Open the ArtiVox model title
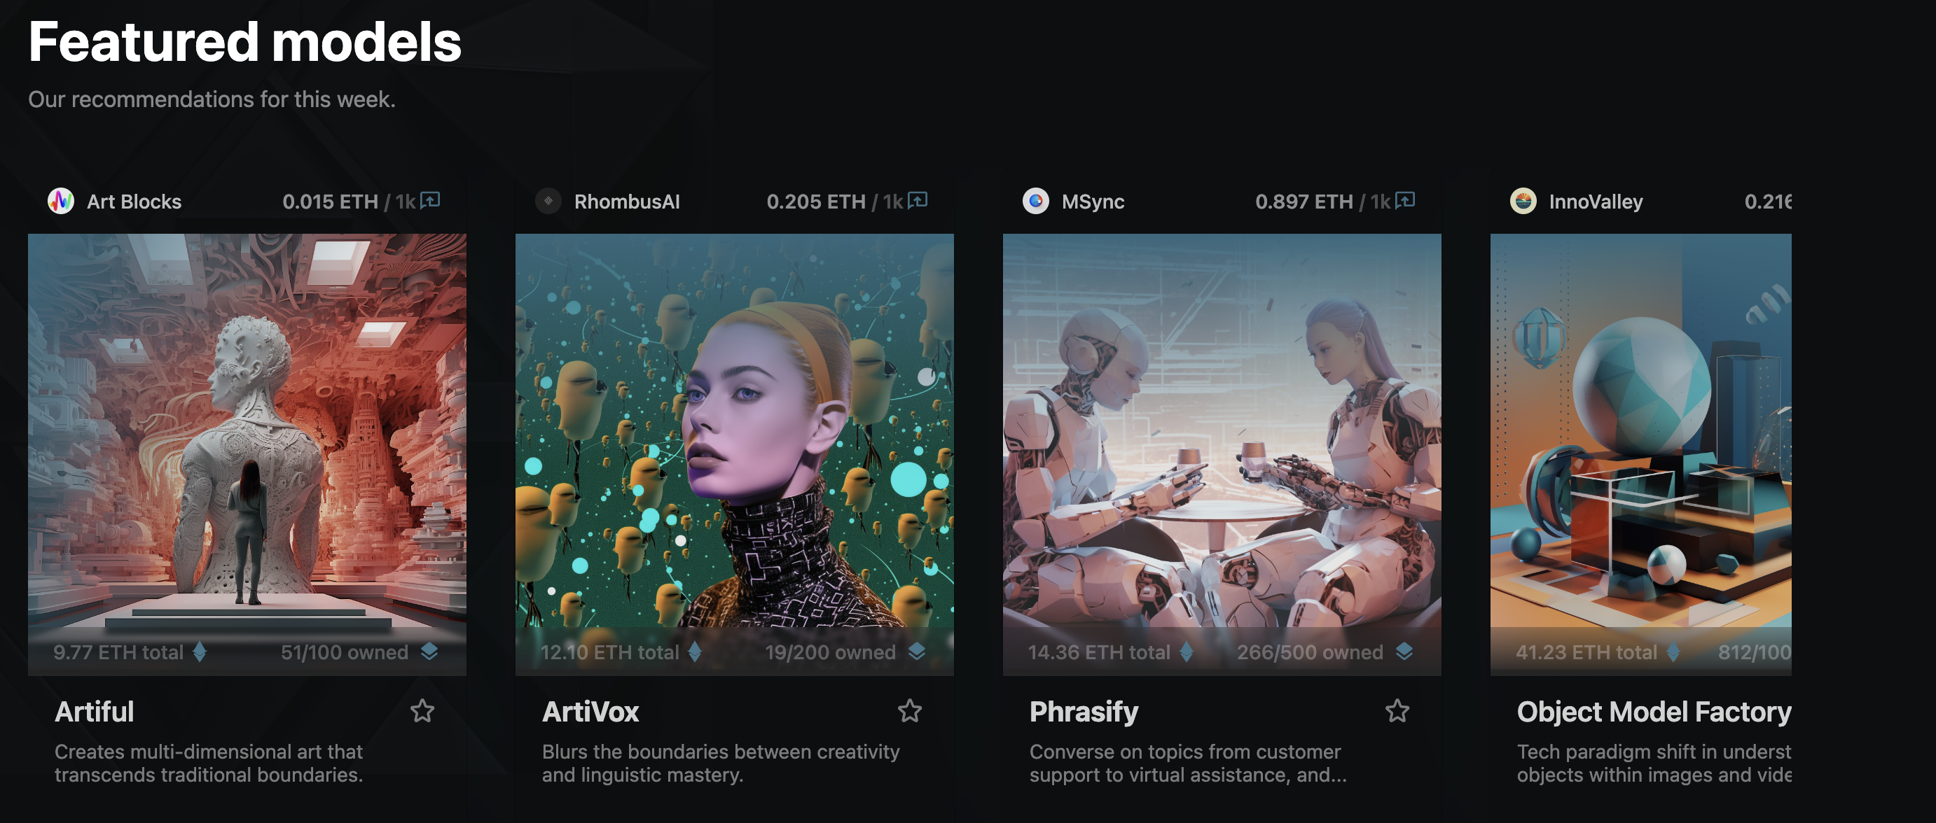Viewport: 1936px width, 823px height. point(590,711)
